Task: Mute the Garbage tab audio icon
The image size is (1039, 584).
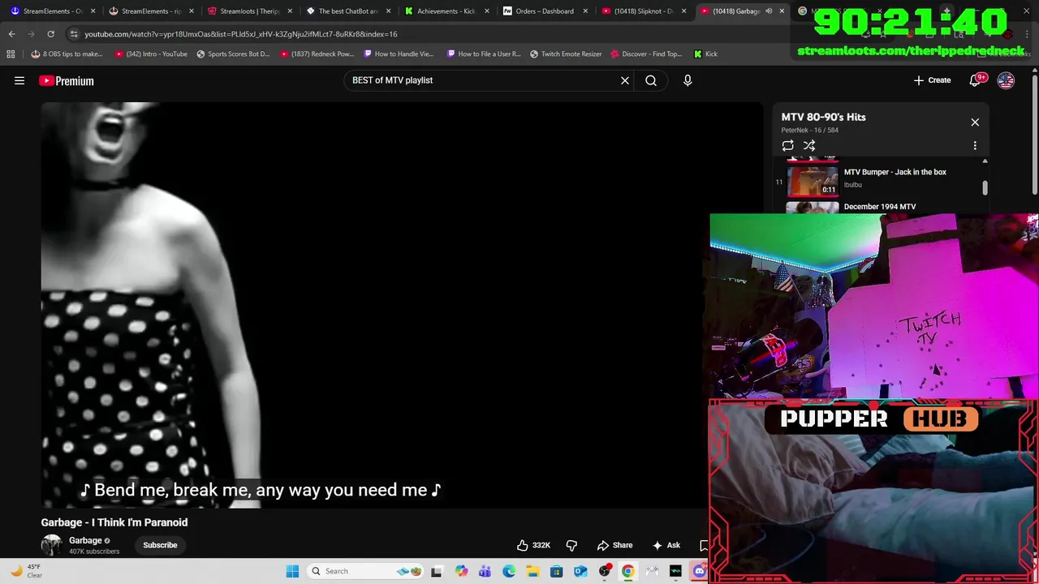Action: [769, 11]
